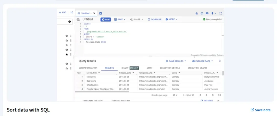Click the lightbulb tips icon
The height and width of the screenshot is (116, 277).
[x=213, y=13]
